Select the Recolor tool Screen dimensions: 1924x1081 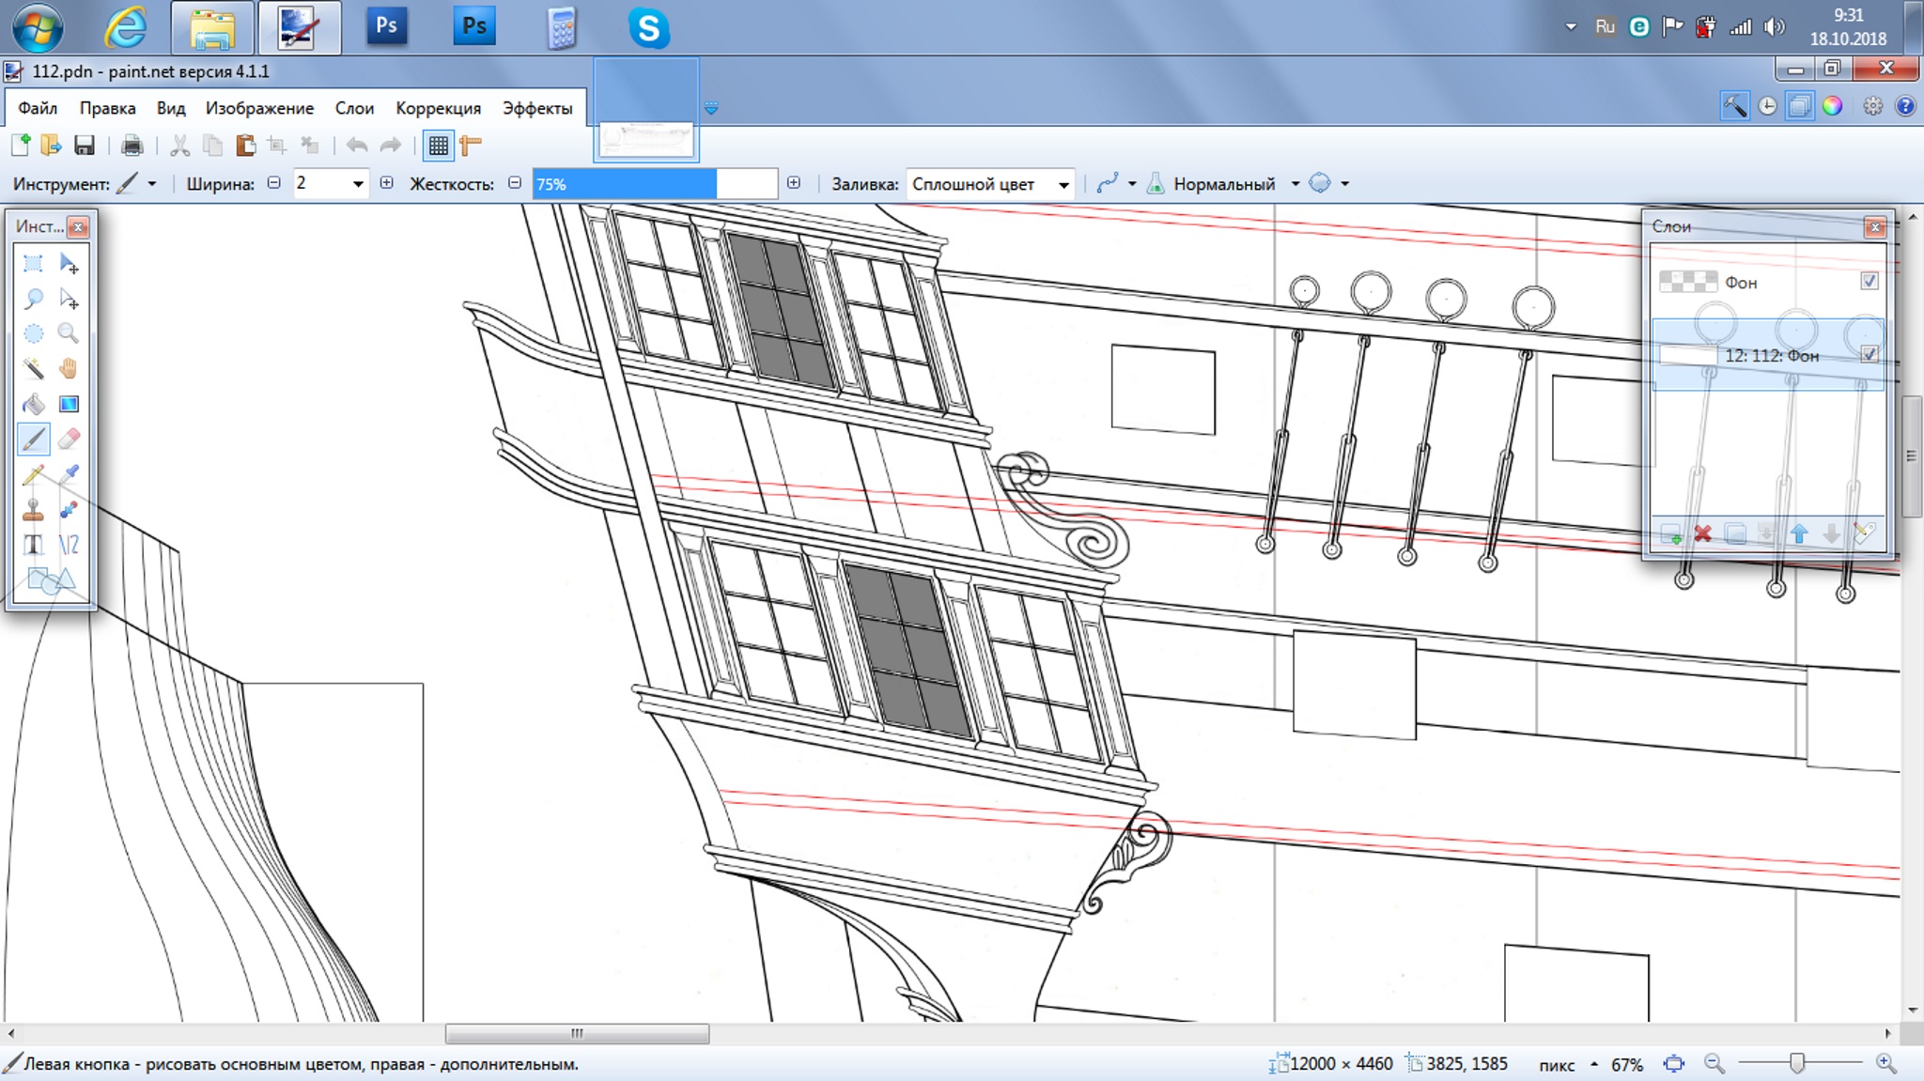pyautogui.click(x=69, y=509)
